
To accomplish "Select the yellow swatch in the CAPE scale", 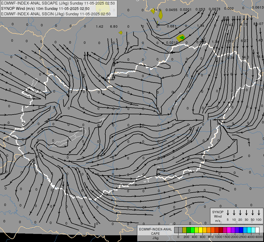I will (201, 230).
